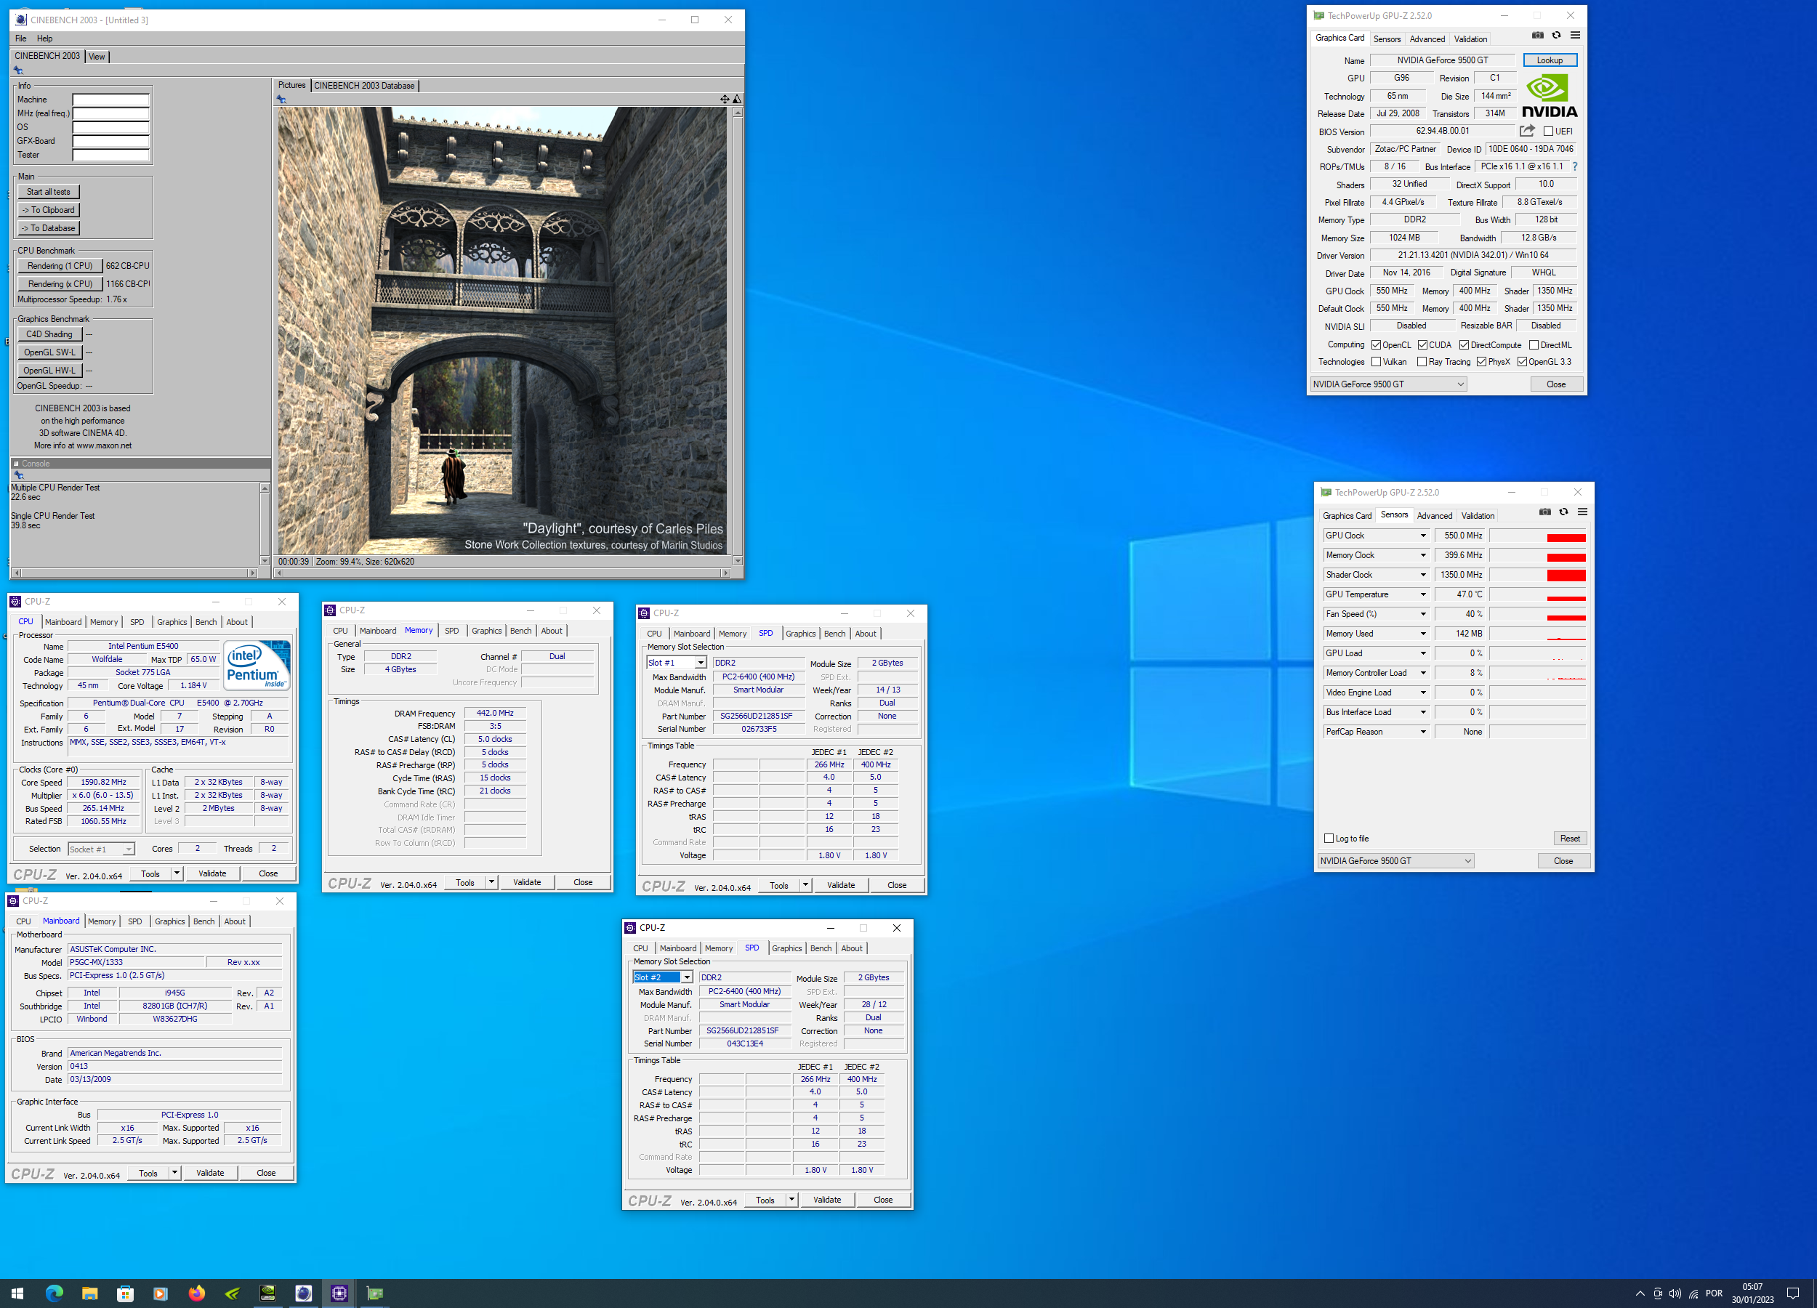Click the triangle icon in Pictures panel
Image resolution: width=1817 pixels, height=1308 pixels.
[x=737, y=100]
